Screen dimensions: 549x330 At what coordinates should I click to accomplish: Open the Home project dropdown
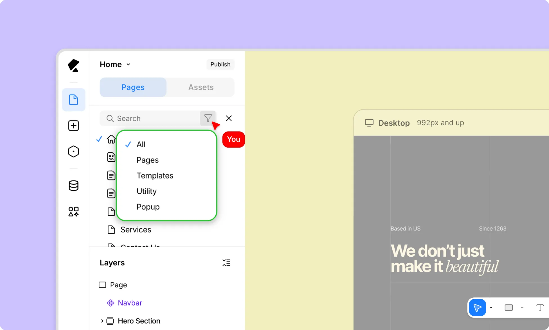[x=115, y=64]
